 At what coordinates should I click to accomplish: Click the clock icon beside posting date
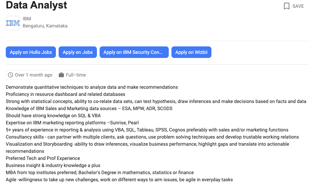pyautogui.click(x=11, y=75)
